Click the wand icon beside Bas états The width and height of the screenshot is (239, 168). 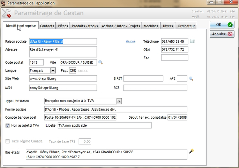(191, 151)
